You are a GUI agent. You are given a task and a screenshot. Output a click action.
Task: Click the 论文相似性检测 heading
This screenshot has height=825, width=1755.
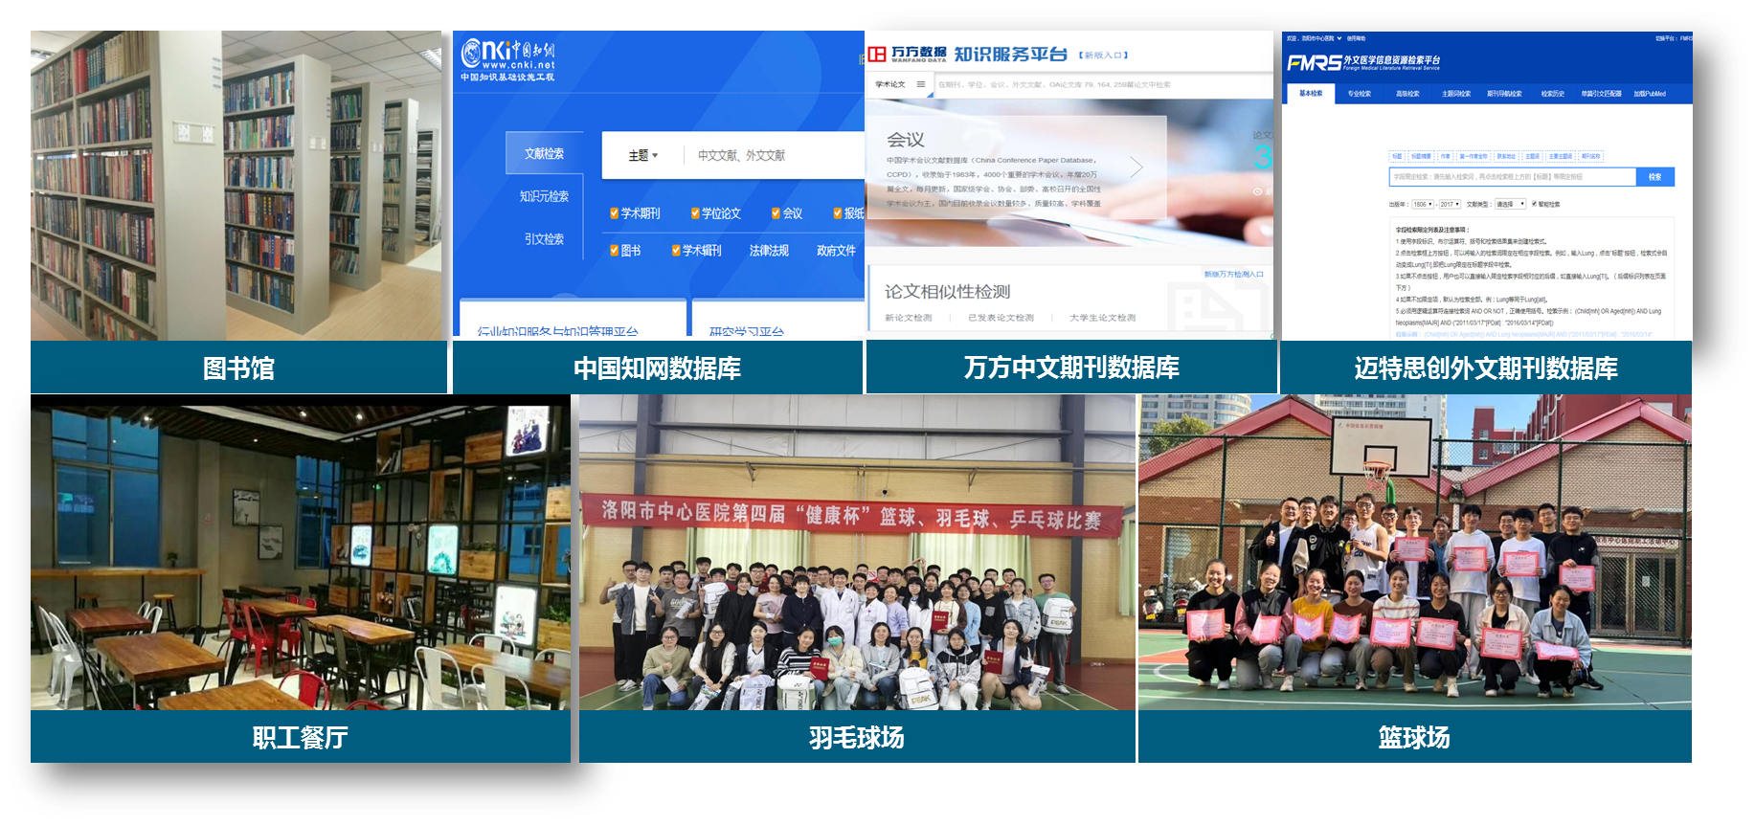pyautogui.click(x=947, y=291)
